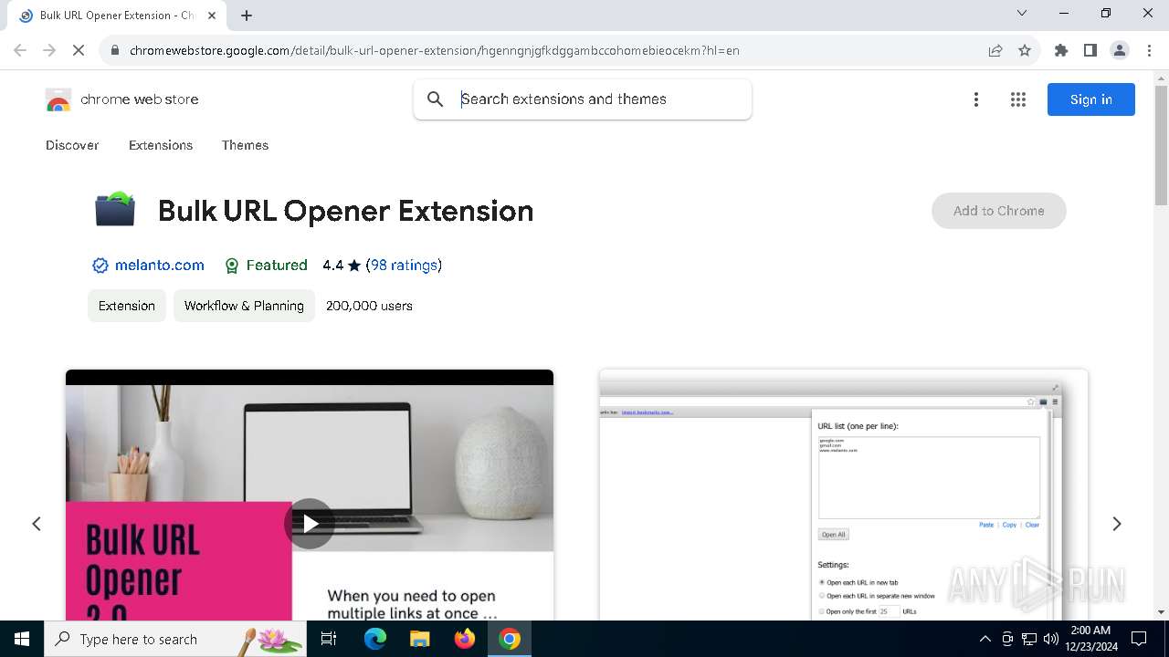
Task: Open the Chrome extensions puzzle menu
Action: coord(1061,50)
